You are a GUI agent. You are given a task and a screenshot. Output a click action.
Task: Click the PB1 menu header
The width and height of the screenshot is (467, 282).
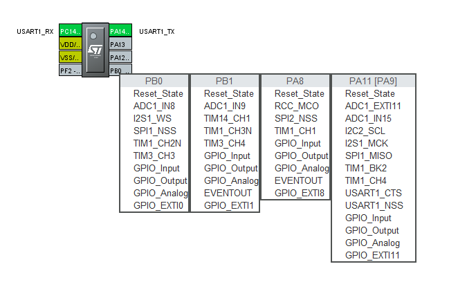(x=225, y=81)
